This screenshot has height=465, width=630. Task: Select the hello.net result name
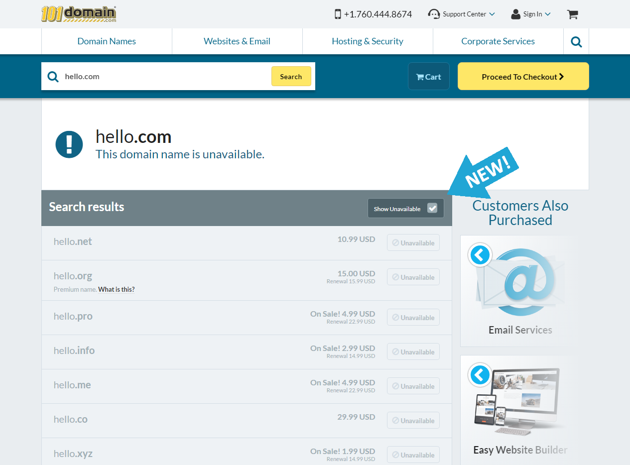73,241
